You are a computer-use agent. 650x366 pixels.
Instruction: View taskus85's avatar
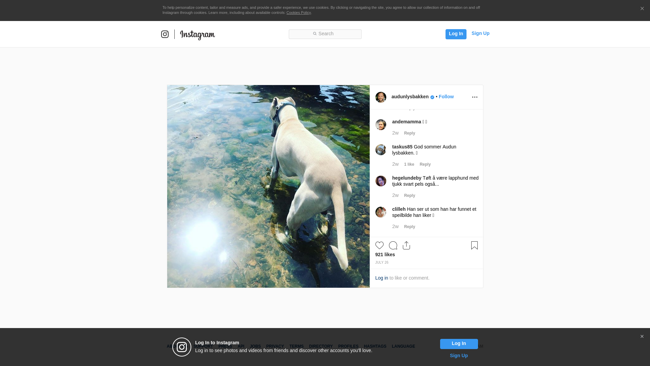(381, 150)
